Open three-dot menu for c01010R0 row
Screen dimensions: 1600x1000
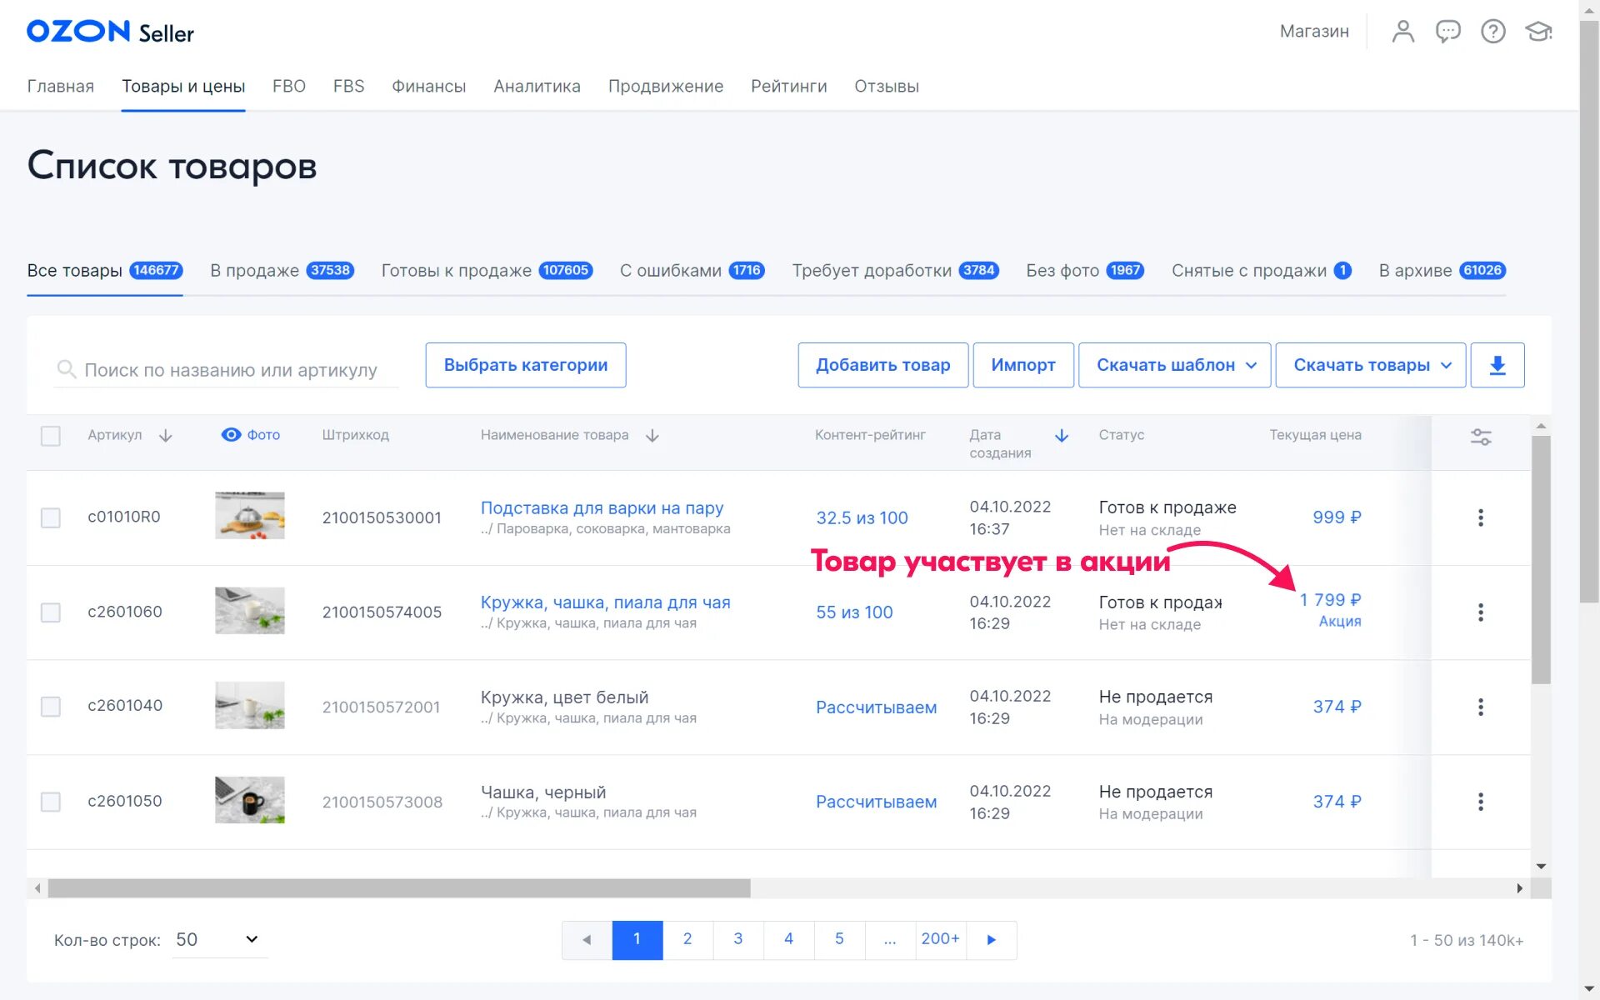tap(1481, 517)
